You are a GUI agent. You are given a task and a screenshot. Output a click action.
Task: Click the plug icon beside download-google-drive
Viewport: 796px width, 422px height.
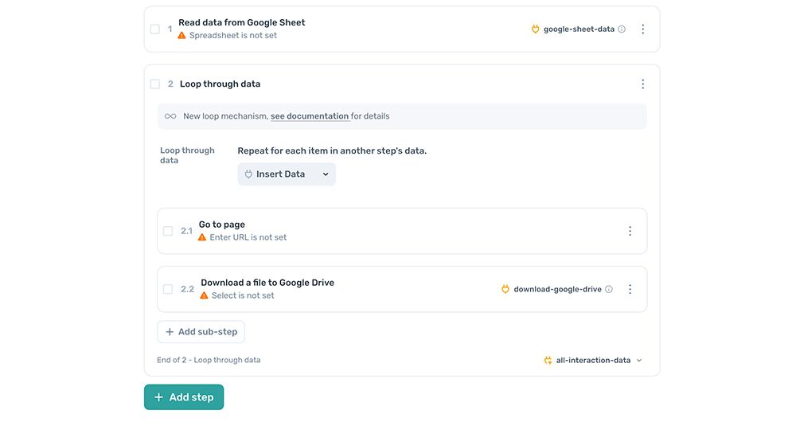505,289
